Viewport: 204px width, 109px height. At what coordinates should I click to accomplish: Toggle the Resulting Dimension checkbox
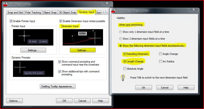coord(125,54)
